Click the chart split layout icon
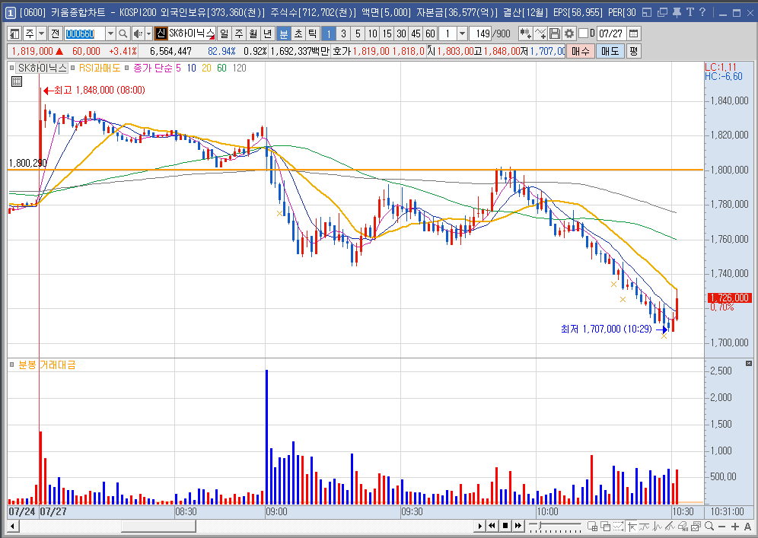The width and height of the screenshot is (758, 538). point(591,526)
